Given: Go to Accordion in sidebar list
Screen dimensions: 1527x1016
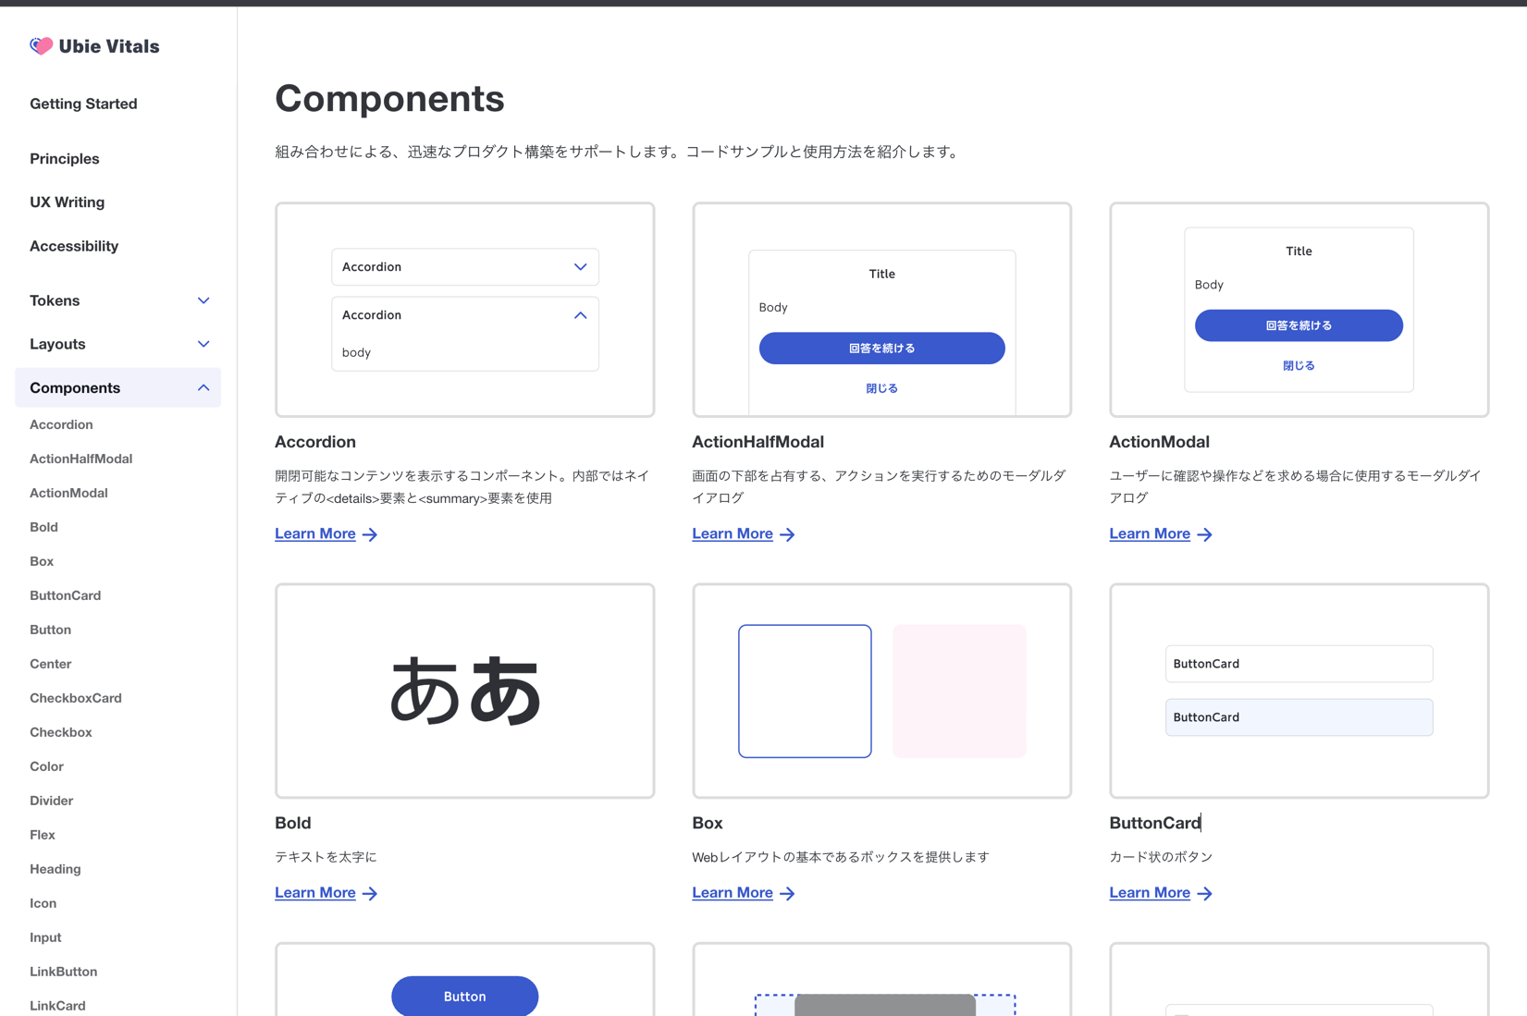Looking at the screenshot, I should pyautogui.click(x=61, y=424).
